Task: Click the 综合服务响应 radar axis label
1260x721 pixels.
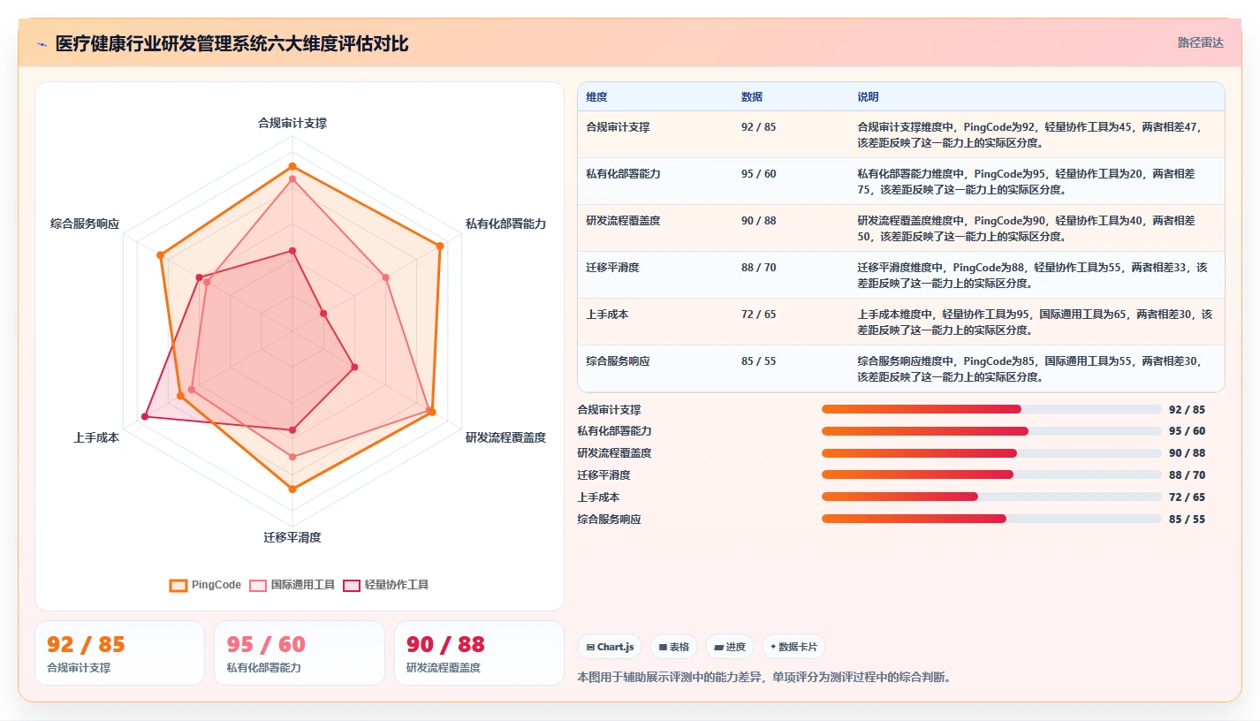Action: pyautogui.click(x=85, y=224)
